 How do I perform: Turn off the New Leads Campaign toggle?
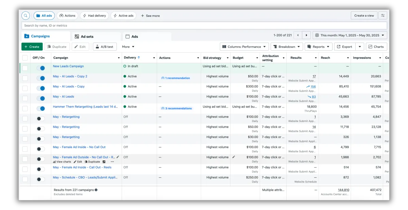(x=40, y=68)
